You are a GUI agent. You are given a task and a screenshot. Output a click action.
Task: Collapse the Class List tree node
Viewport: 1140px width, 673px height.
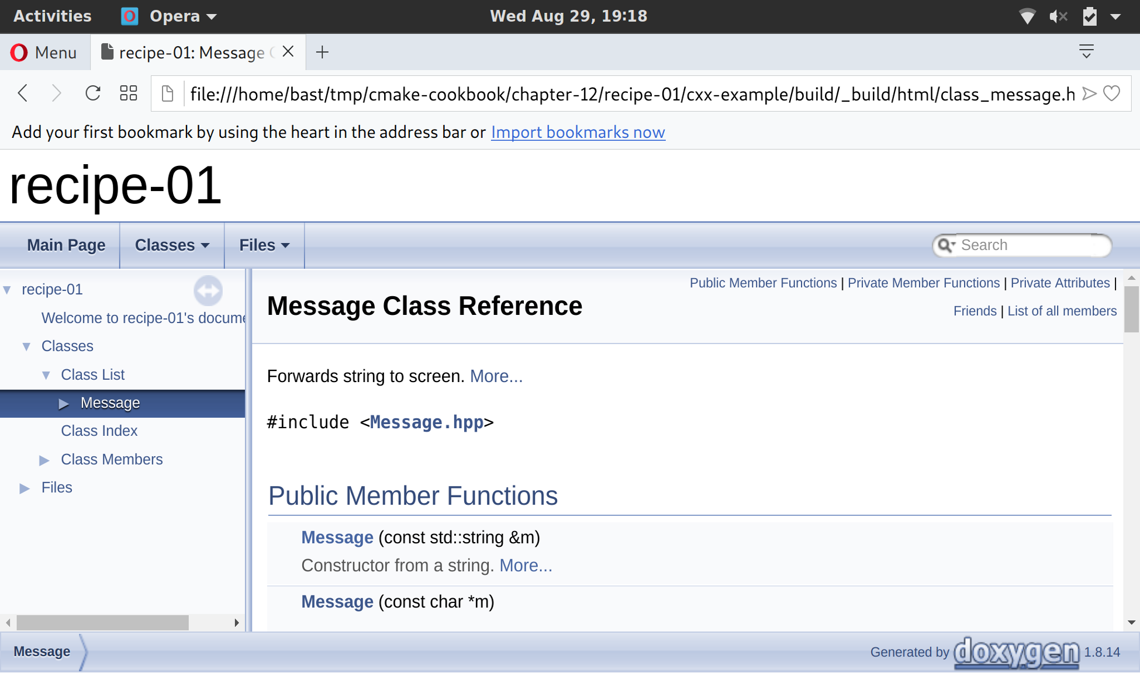pos(46,375)
